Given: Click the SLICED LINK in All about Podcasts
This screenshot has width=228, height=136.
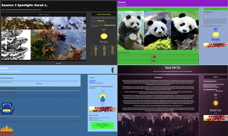Looking at the screenshot, I should tap(39, 83).
